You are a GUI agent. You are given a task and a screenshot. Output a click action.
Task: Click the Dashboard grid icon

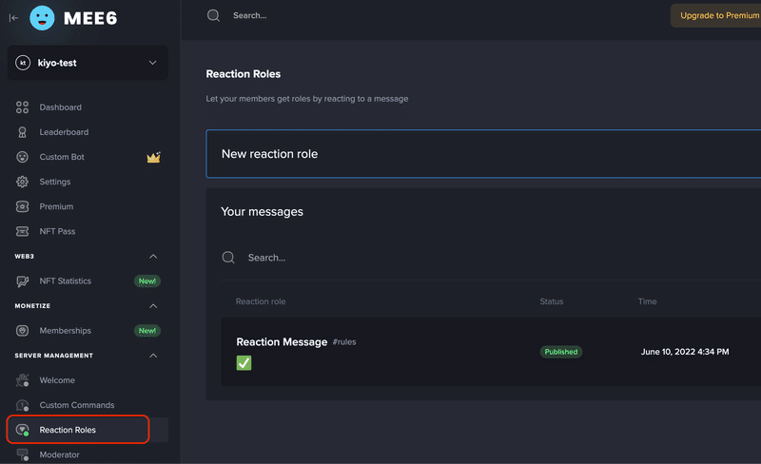tap(22, 107)
